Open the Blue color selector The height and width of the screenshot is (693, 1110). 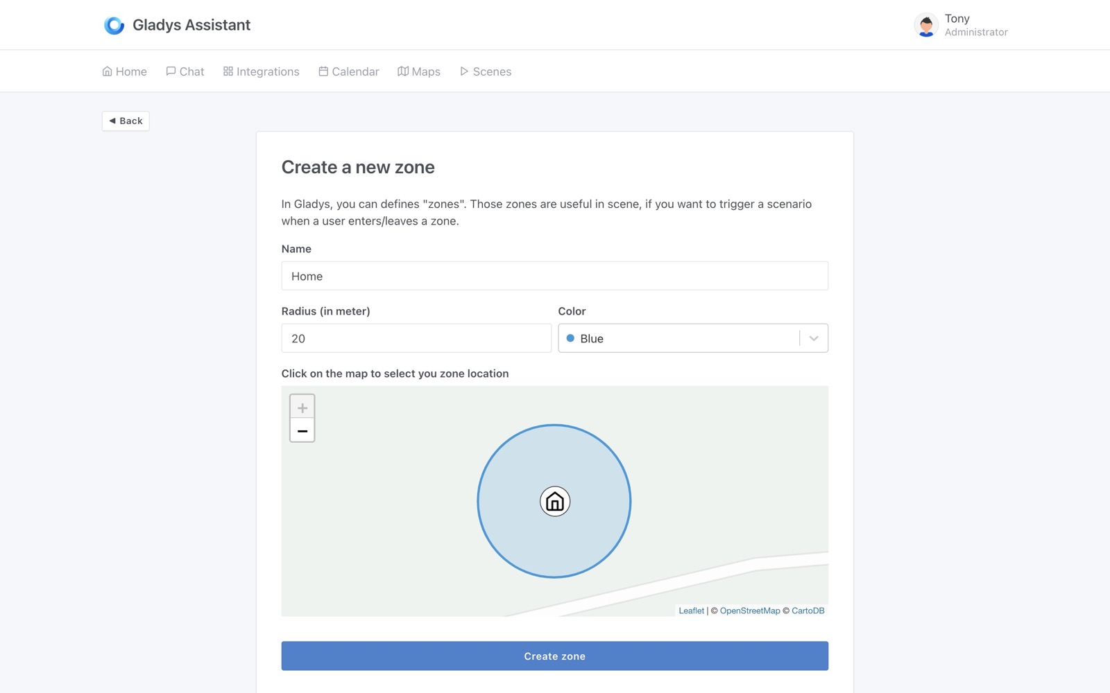(x=680, y=338)
